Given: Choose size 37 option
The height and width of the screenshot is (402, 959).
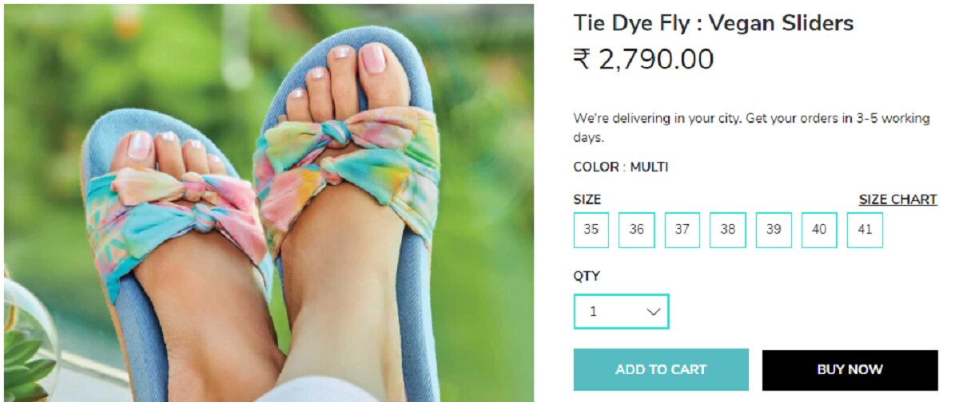Looking at the screenshot, I should tap(682, 230).
